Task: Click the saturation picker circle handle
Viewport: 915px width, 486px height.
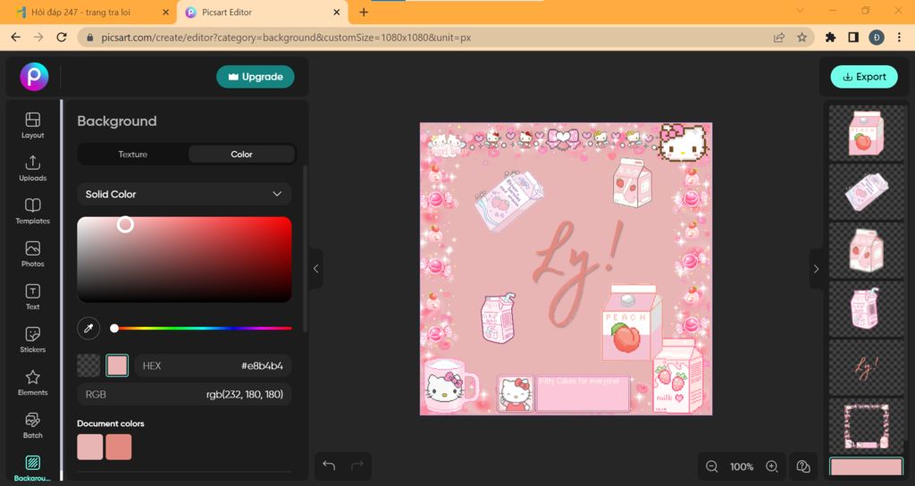Action: pyautogui.click(x=125, y=224)
